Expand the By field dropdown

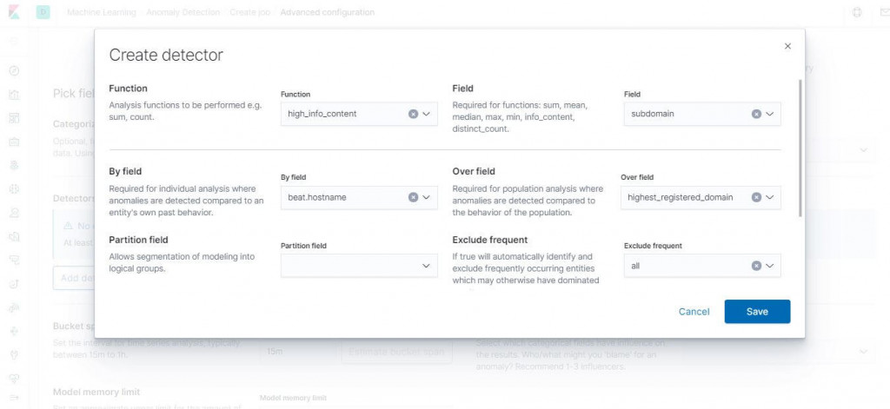pos(427,198)
